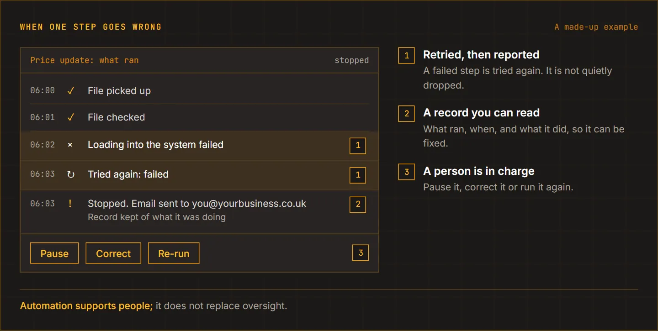Image resolution: width=658 pixels, height=331 pixels.
Task: Pause the price update run
Action: 54,253
